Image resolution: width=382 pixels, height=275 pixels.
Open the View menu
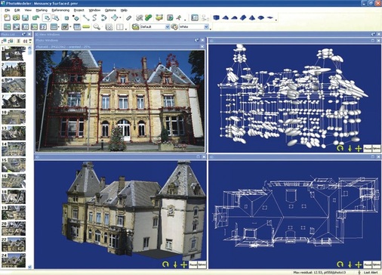(28, 10)
